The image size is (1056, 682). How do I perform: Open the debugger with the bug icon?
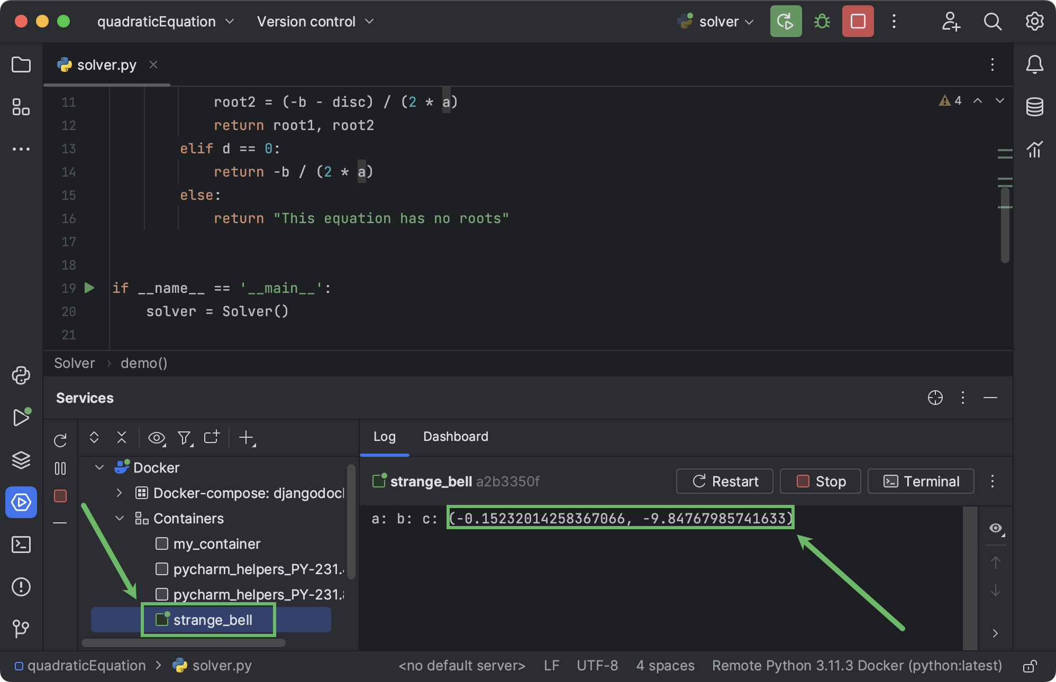(x=822, y=21)
